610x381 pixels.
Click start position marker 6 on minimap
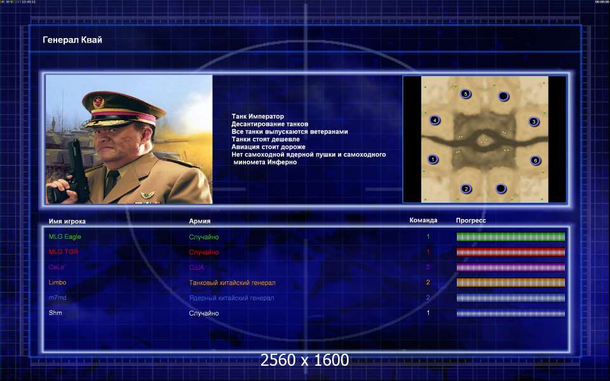535,160
